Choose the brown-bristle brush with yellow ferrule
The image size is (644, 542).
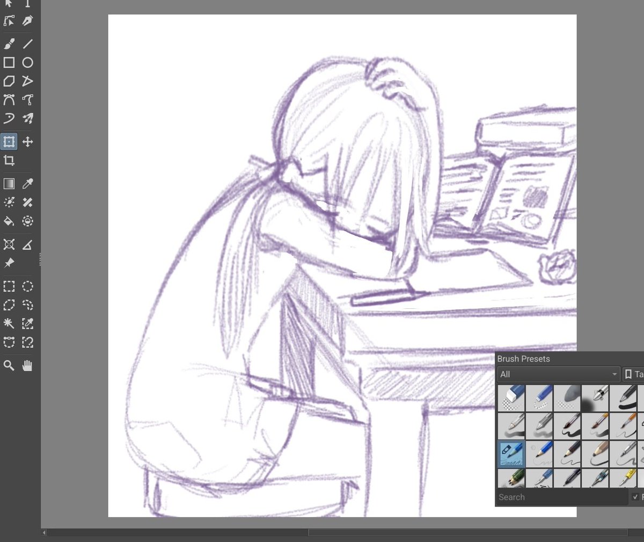(595, 426)
